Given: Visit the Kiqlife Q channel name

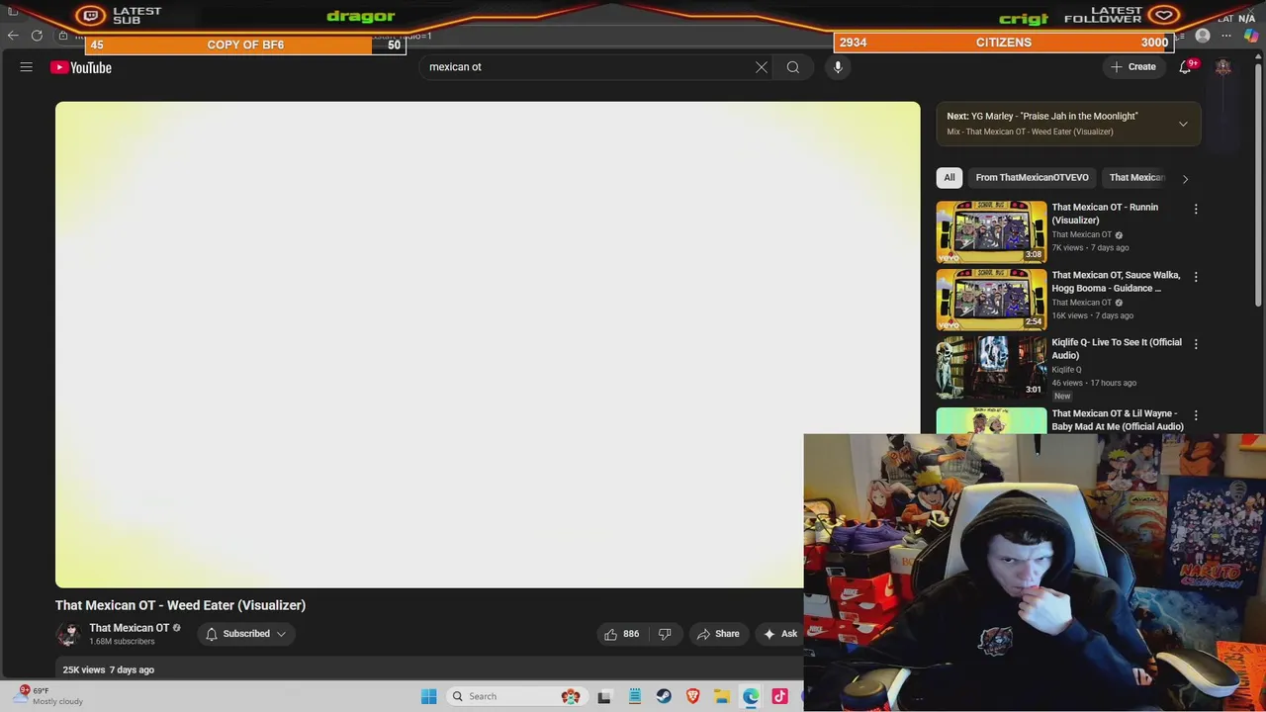Looking at the screenshot, I should tap(1066, 370).
